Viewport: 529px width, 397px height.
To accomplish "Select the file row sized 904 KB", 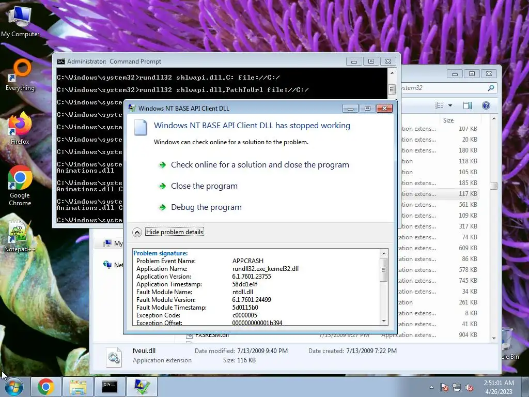I will coord(332,335).
